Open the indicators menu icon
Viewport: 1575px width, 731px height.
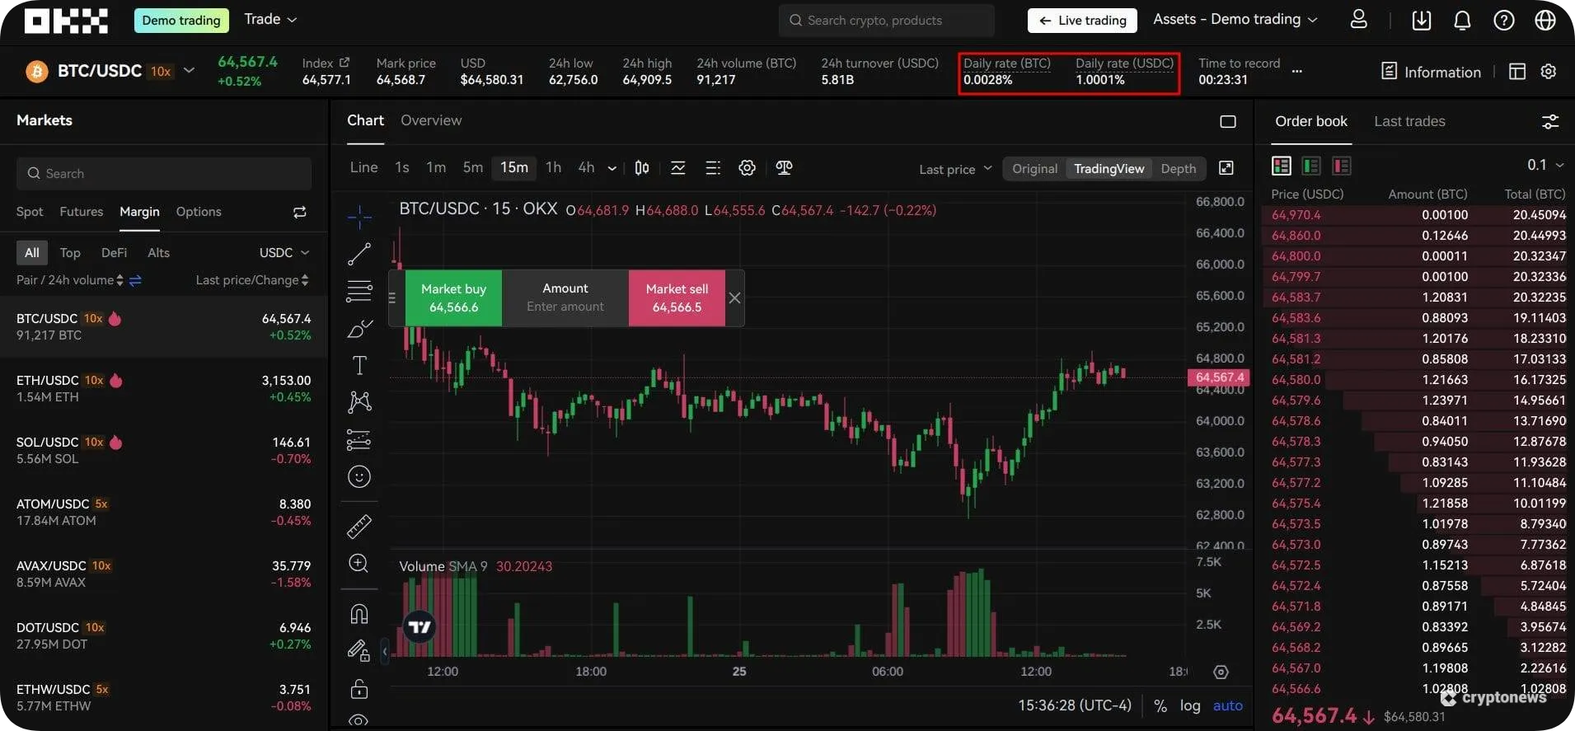[x=677, y=168]
